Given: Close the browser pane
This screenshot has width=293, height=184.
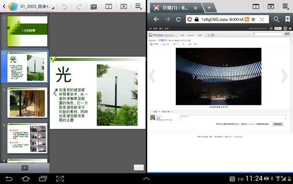Looking at the screenshot, I should (x=271, y=7).
